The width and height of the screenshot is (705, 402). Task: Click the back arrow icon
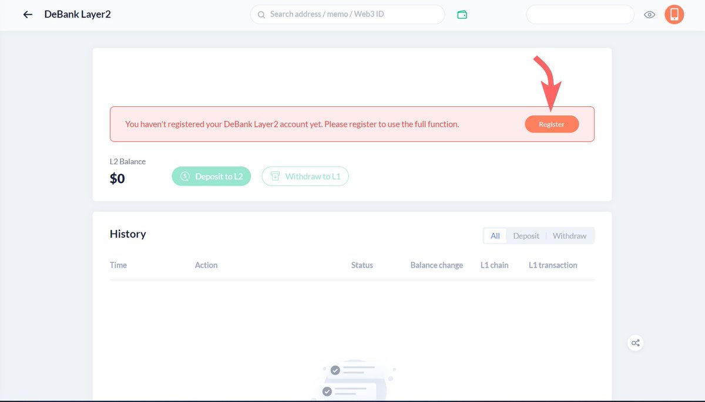(x=28, y=14)
